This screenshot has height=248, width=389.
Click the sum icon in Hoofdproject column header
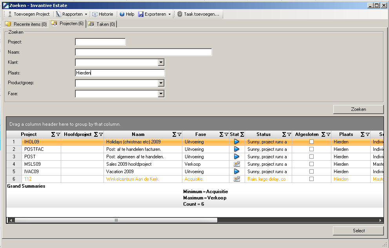pos(96,134)
